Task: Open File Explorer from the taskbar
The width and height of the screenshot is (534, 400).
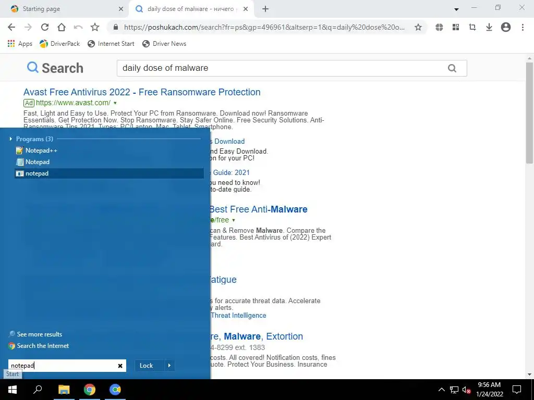Action: pos(64,390)
